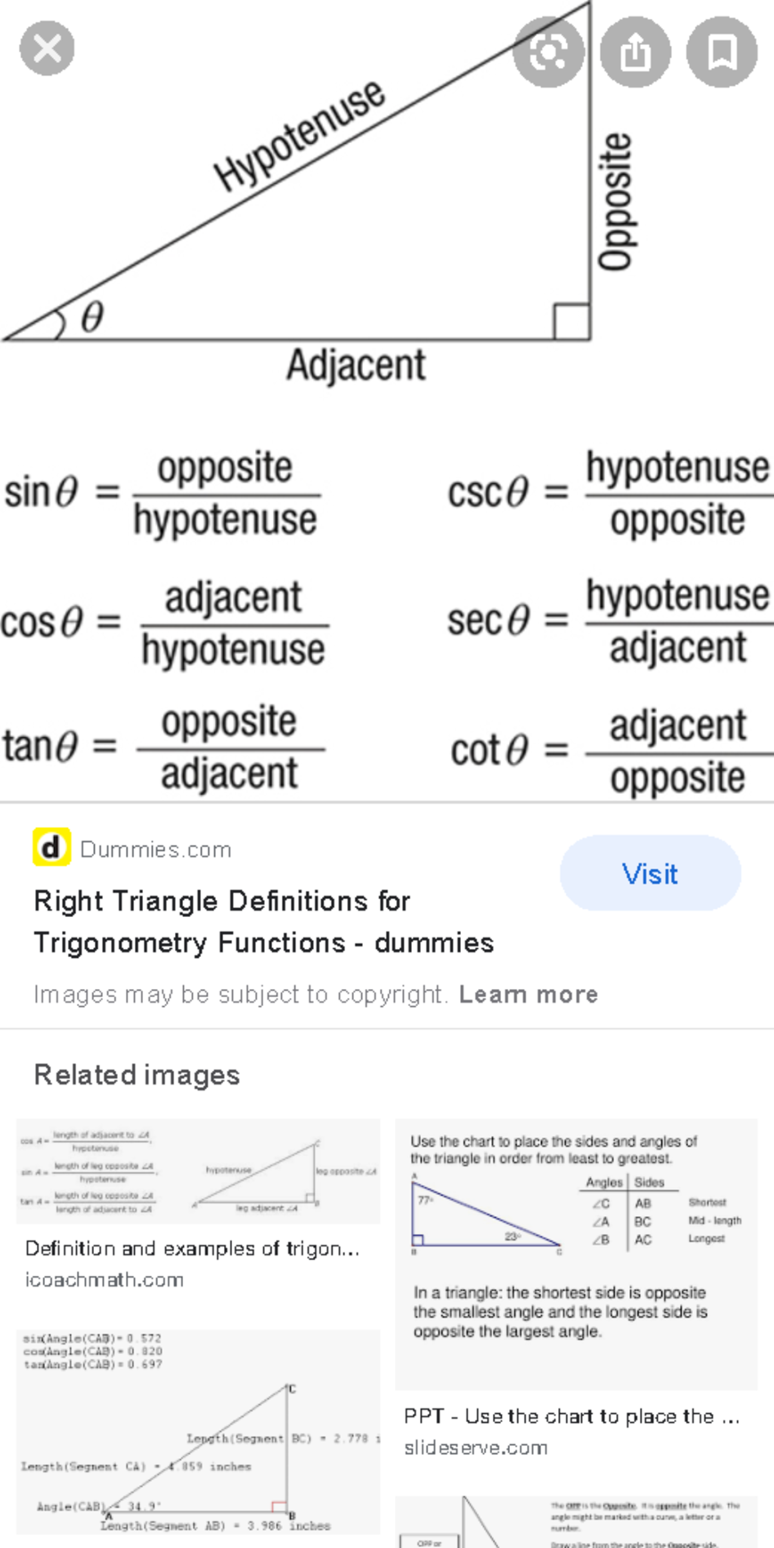Open the icoachmath.com source link
Screen dimensions: 774x1548
point(104,1280)
